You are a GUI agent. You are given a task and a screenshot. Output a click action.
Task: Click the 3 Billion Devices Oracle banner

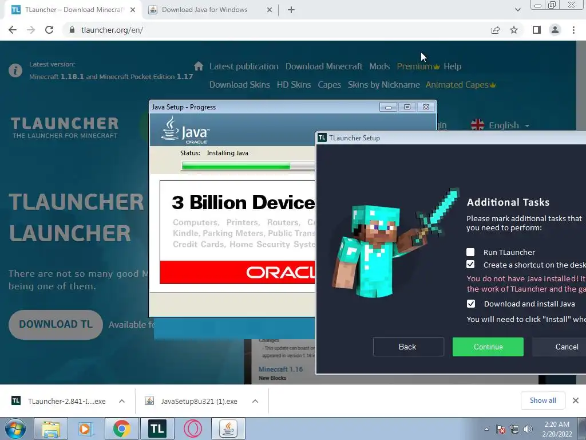[237, 233]
